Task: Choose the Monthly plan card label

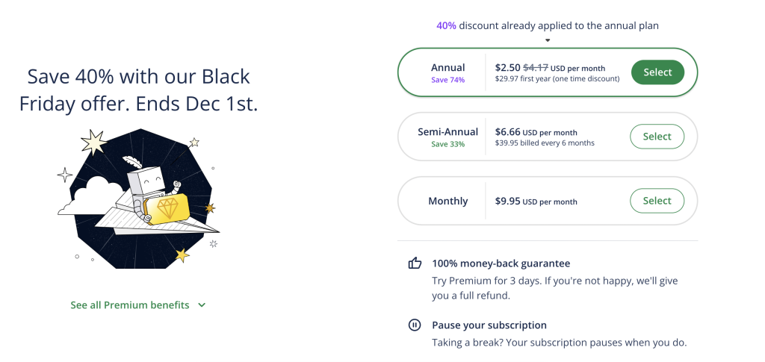Action: 448,202
